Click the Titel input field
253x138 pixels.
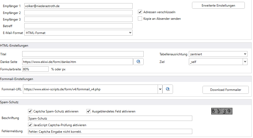click(83, 54)
